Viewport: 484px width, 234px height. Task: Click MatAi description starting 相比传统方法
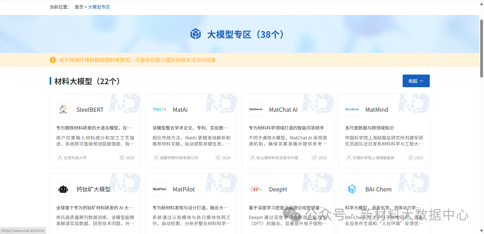[192, 141]
